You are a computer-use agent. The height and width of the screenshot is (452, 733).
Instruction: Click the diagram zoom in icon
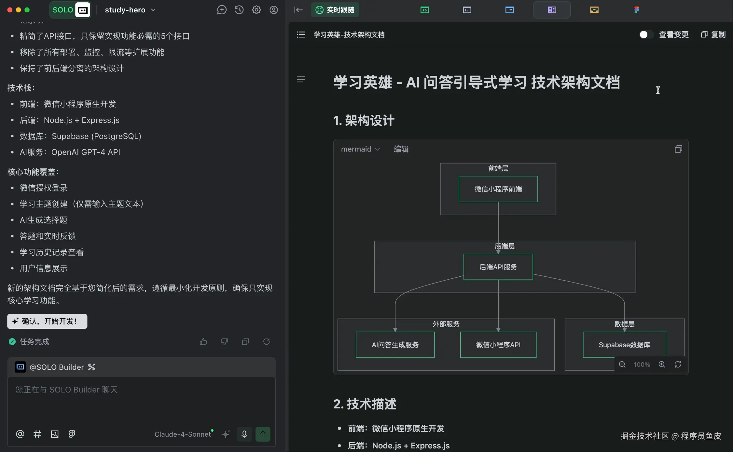[662, 365]
